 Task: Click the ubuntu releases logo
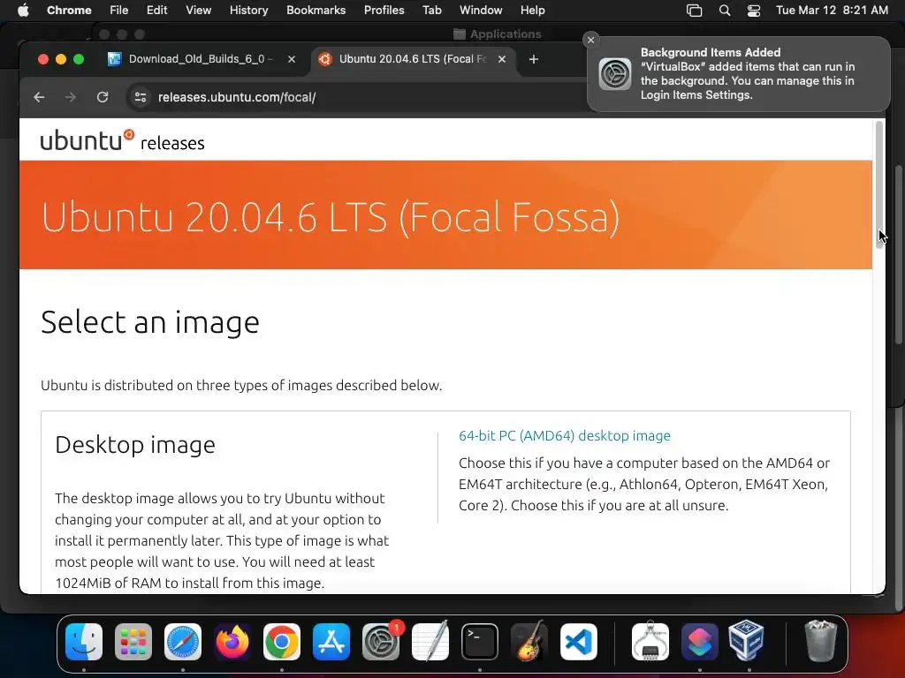pos(122,140)
